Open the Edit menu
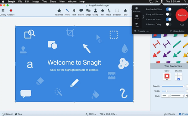The height and width of the screenshot is (116, 188). [x=27, y=2]
